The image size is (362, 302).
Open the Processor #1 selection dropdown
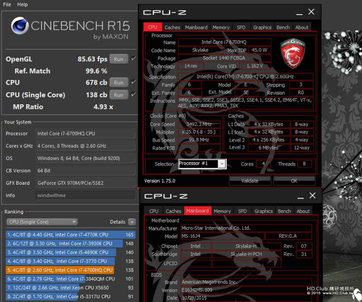202,164
